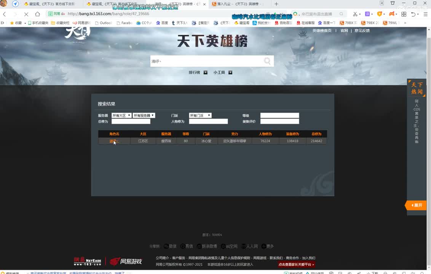Image resolution: width=431 pixels, height=274 pixels.
Task: Open the 所有大区 server region dropdown
Action: click(x=121, y=115)
